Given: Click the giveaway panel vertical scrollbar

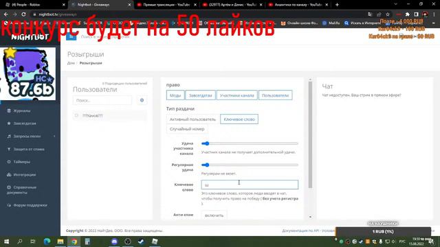Looking at the screenshot, I should (310, 134).
